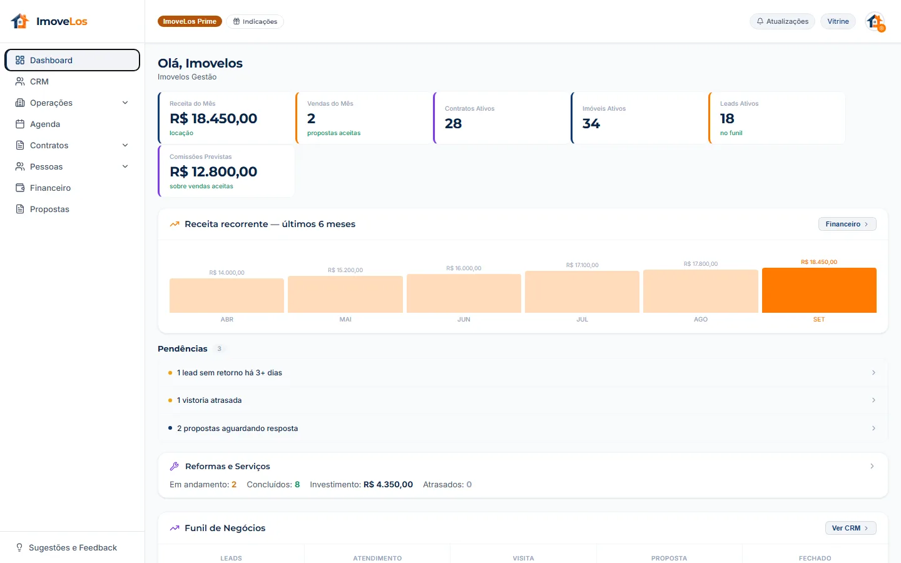The height and width of the screenshot is (563, 901).
Task: Click the 'Investimento: R$ 4.350,00' stat
Action: (x=361, y=484)
